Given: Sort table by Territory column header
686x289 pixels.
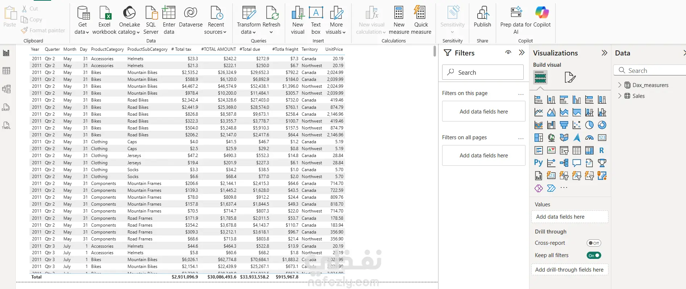Looking at the screenshot, I should [x=309, y=49].
